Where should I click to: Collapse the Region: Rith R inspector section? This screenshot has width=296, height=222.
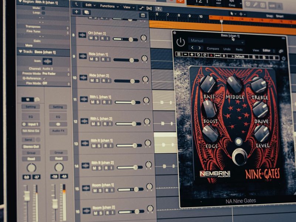coord(20,1)
